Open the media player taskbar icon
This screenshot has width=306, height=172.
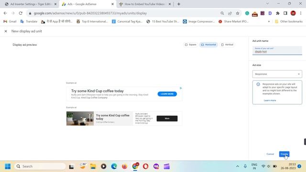(103, 167)
